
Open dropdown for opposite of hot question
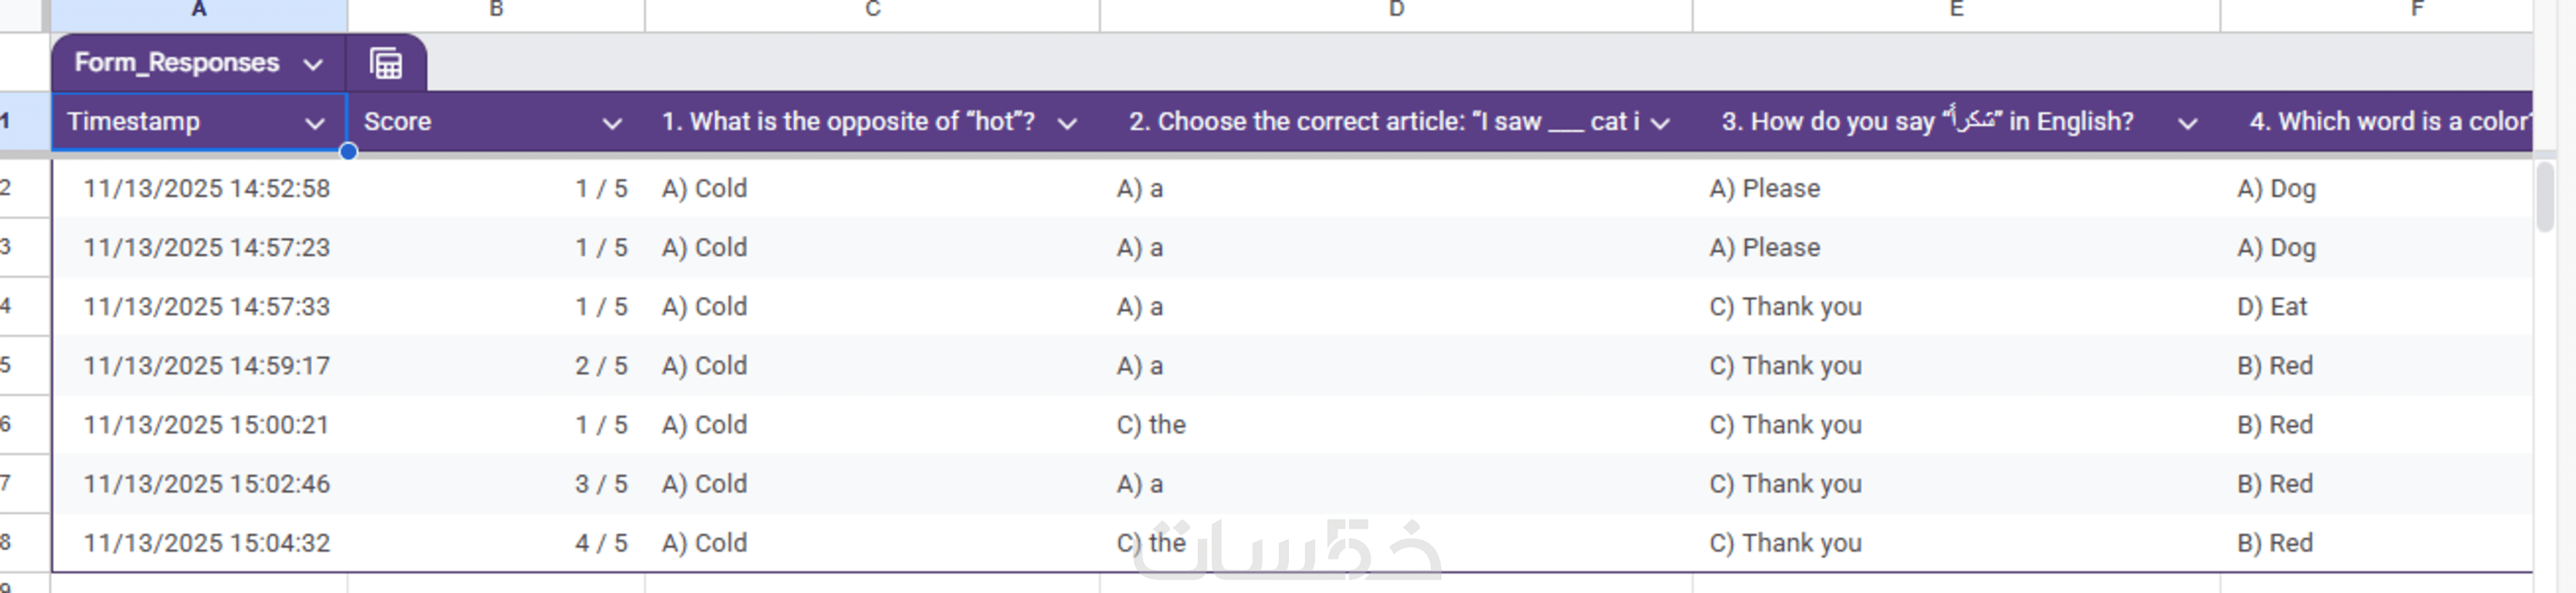point(1067,123)
